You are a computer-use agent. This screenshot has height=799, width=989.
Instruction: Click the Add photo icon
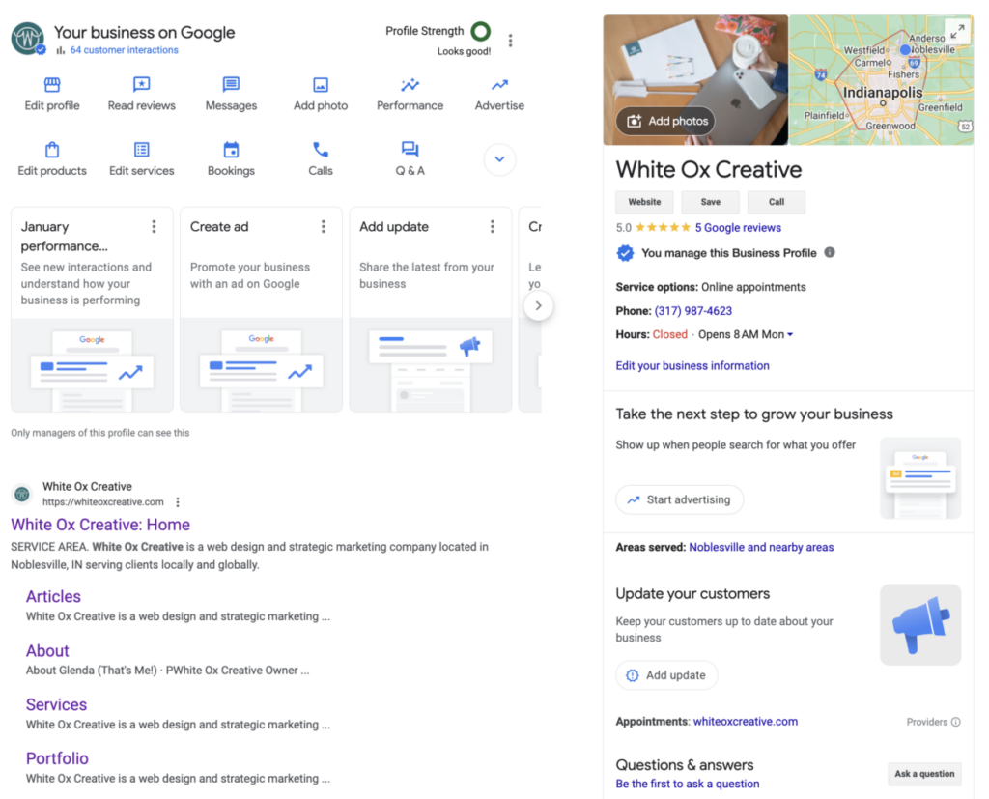[321, 85]
